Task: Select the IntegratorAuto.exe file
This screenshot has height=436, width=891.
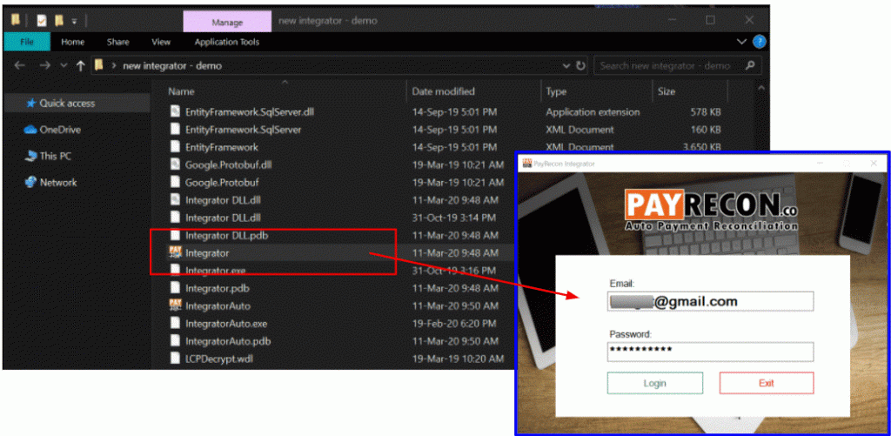Action: [226, 324]
